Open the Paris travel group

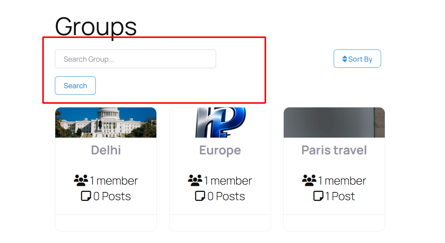point(334,150)
